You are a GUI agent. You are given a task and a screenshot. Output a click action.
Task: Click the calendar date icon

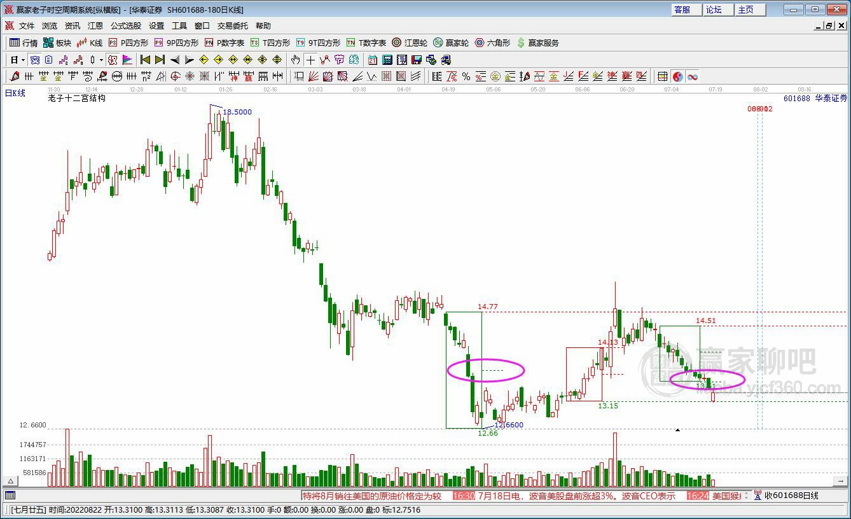(373, 60)
